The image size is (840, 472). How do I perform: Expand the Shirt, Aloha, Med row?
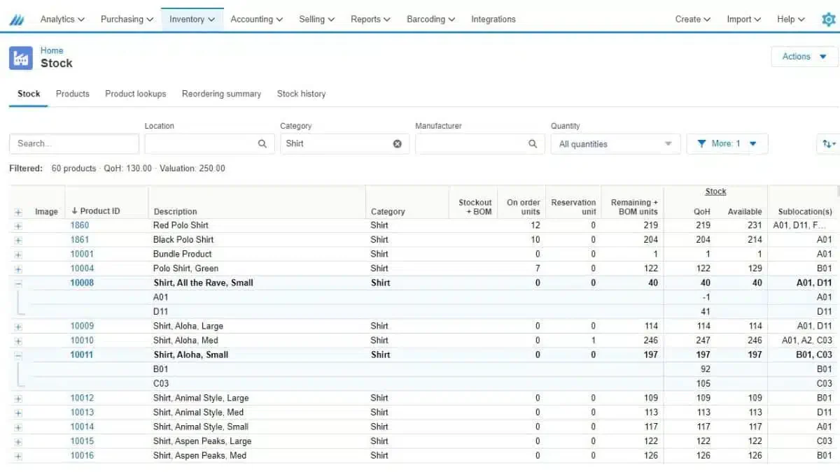pos(18,341)
